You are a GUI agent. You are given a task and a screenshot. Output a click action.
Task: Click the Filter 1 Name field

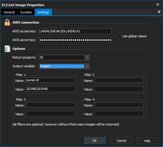pos(51,80)
